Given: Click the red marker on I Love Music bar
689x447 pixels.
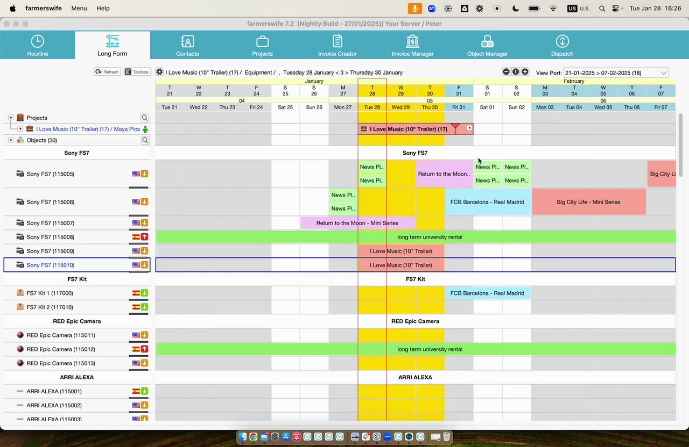Looking at the screenshot, I should point(455,128).
